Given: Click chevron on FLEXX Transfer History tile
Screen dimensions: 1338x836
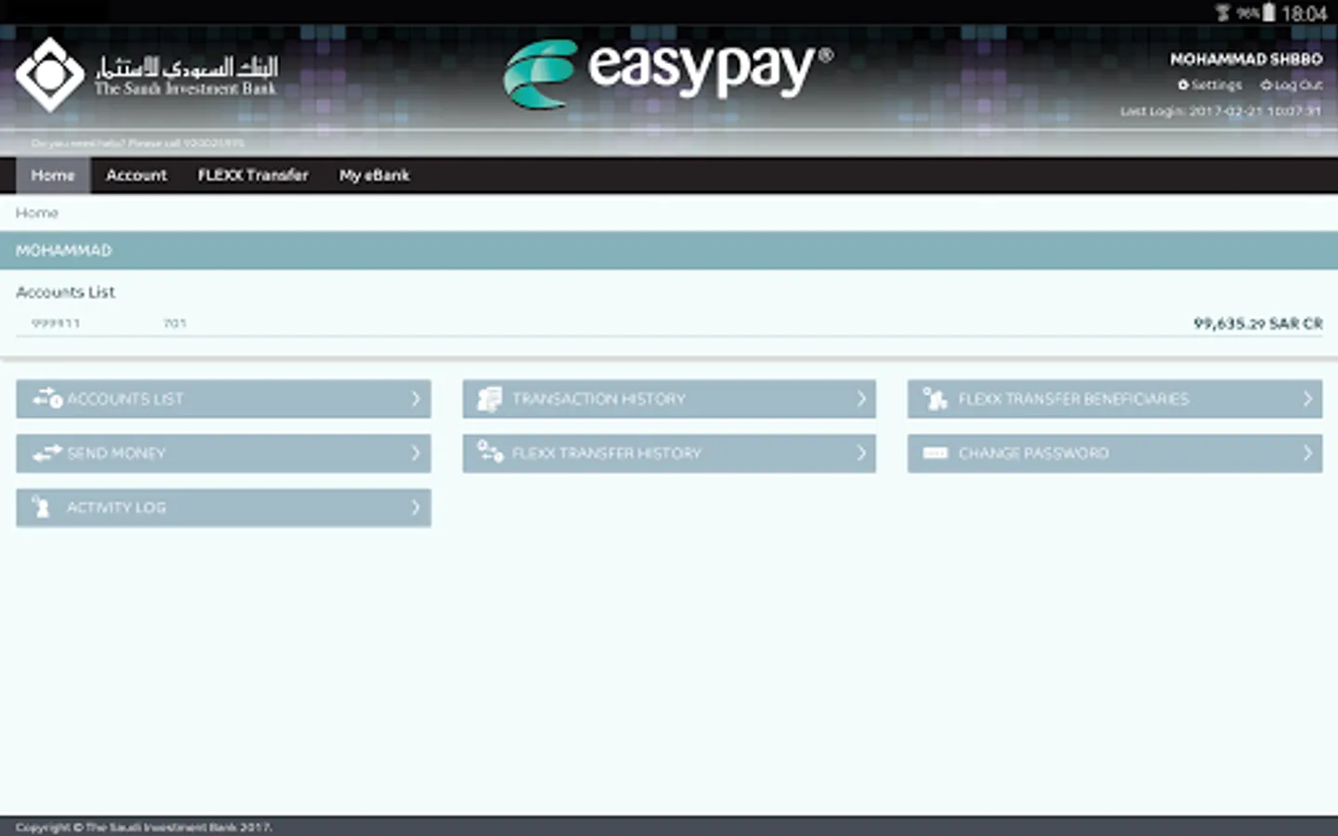Looking at the screenshot, I should pos(861,453).
